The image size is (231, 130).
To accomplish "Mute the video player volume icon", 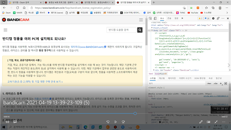I will coord(7,122).
